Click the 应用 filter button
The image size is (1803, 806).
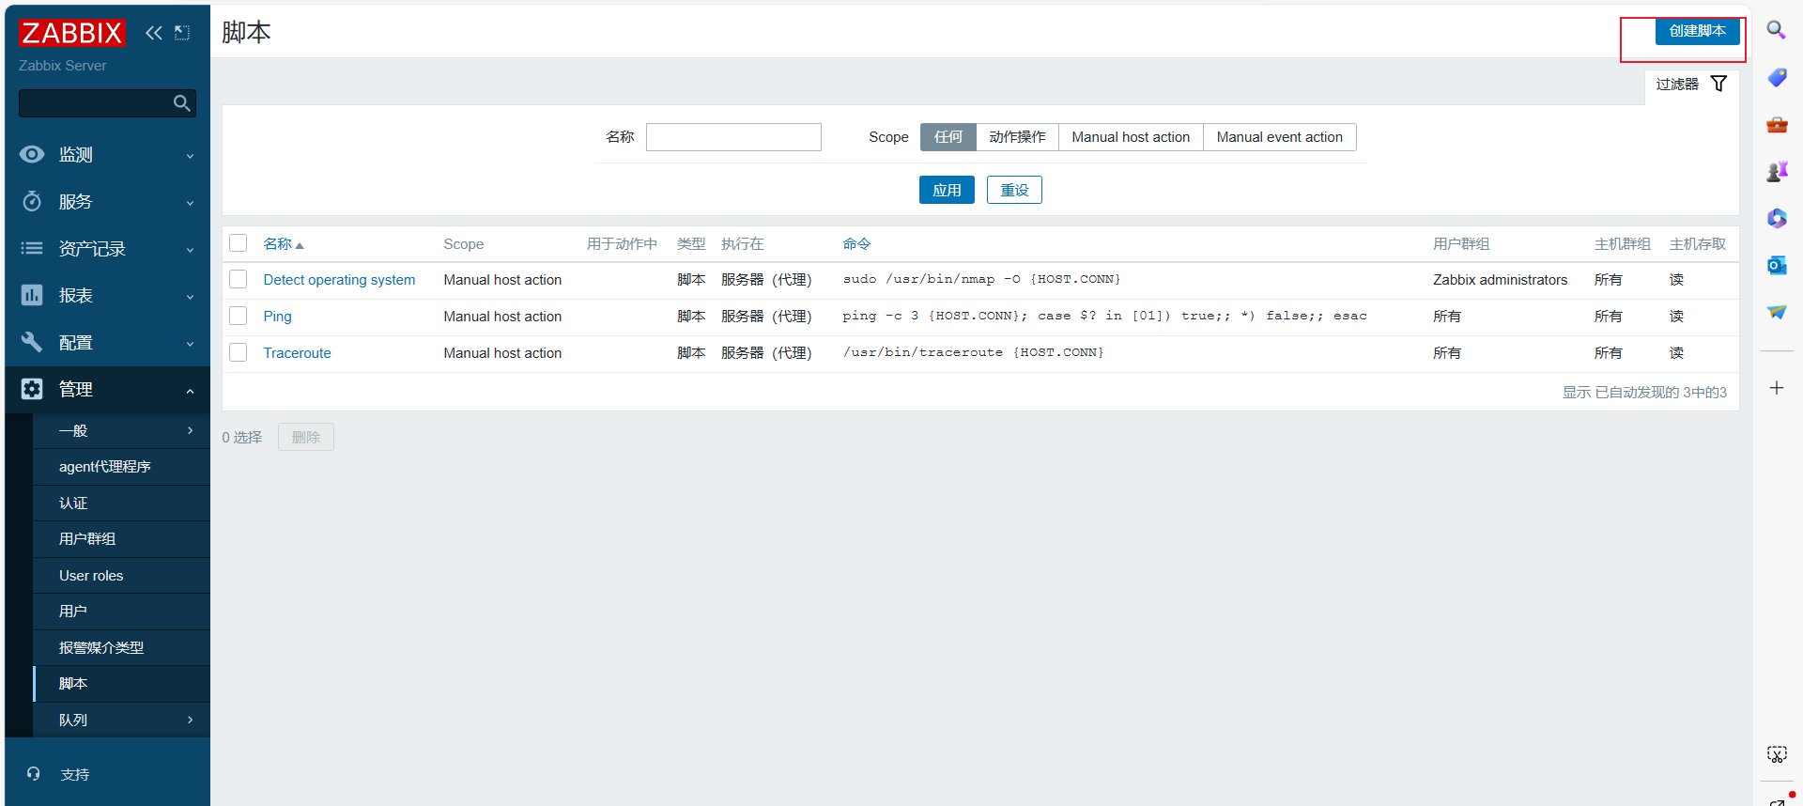tap(947, 190)
